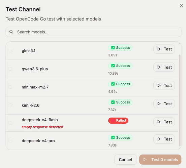This screenshot has width=186, height=168.
Task: Click the 'empty response detected' error text
Action: [x=42, y=127]
